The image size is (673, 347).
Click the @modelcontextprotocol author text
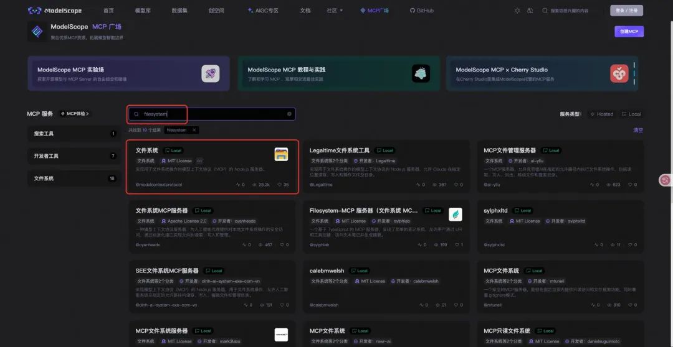[159, 185]
